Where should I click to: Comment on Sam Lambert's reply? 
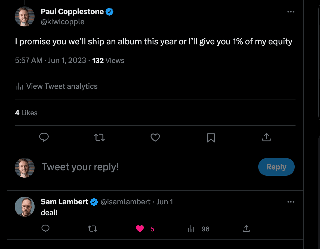point(45,229)
